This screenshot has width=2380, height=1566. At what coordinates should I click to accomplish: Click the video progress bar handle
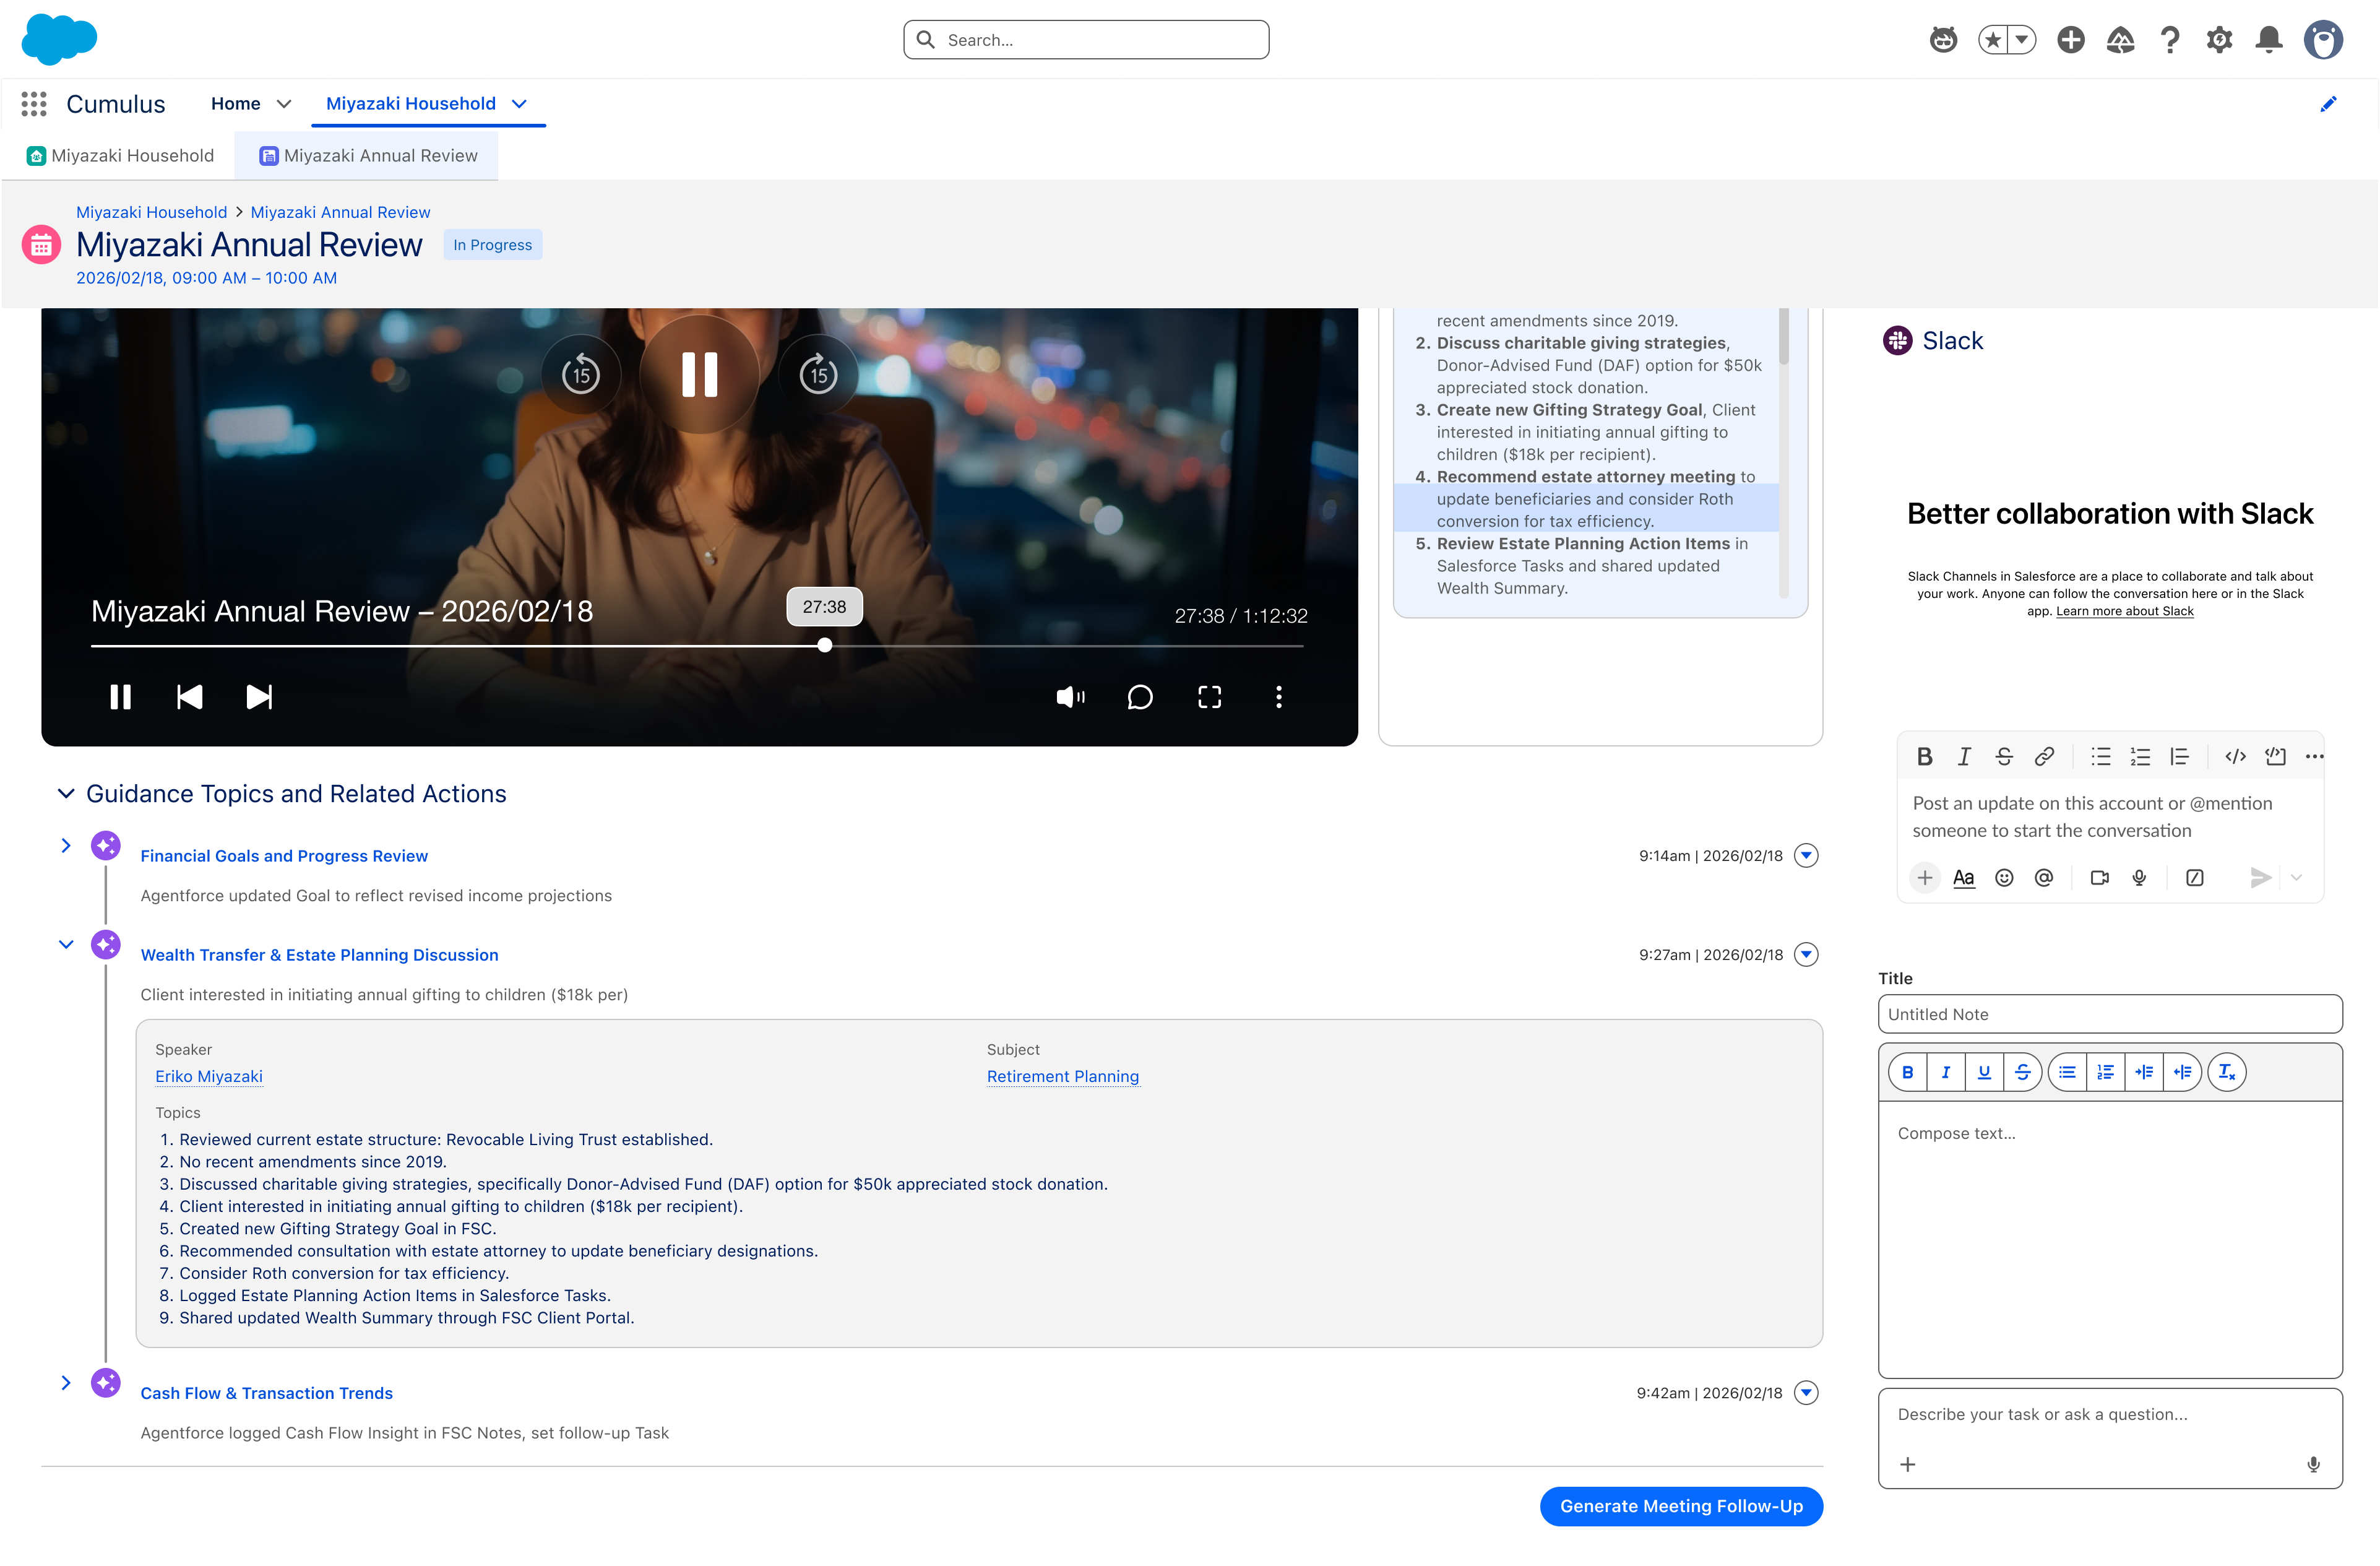point(825,646)
